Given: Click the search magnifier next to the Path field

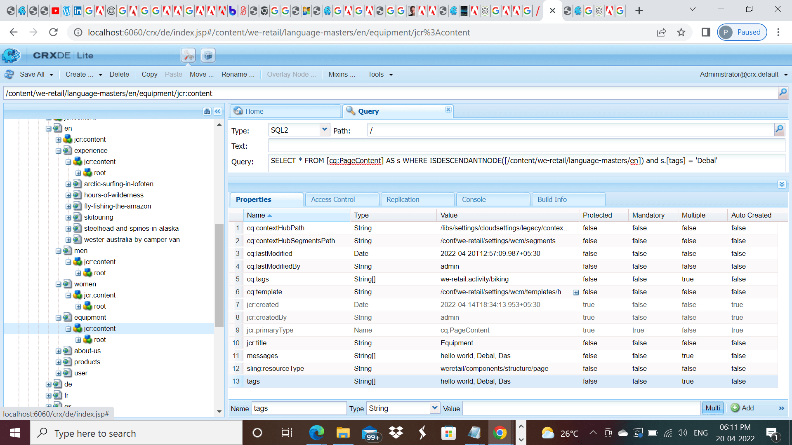Looking at the screenshot, I should 779,129.
